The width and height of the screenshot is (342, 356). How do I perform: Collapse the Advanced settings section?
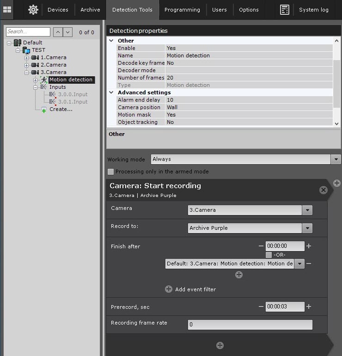coord(111,92)
